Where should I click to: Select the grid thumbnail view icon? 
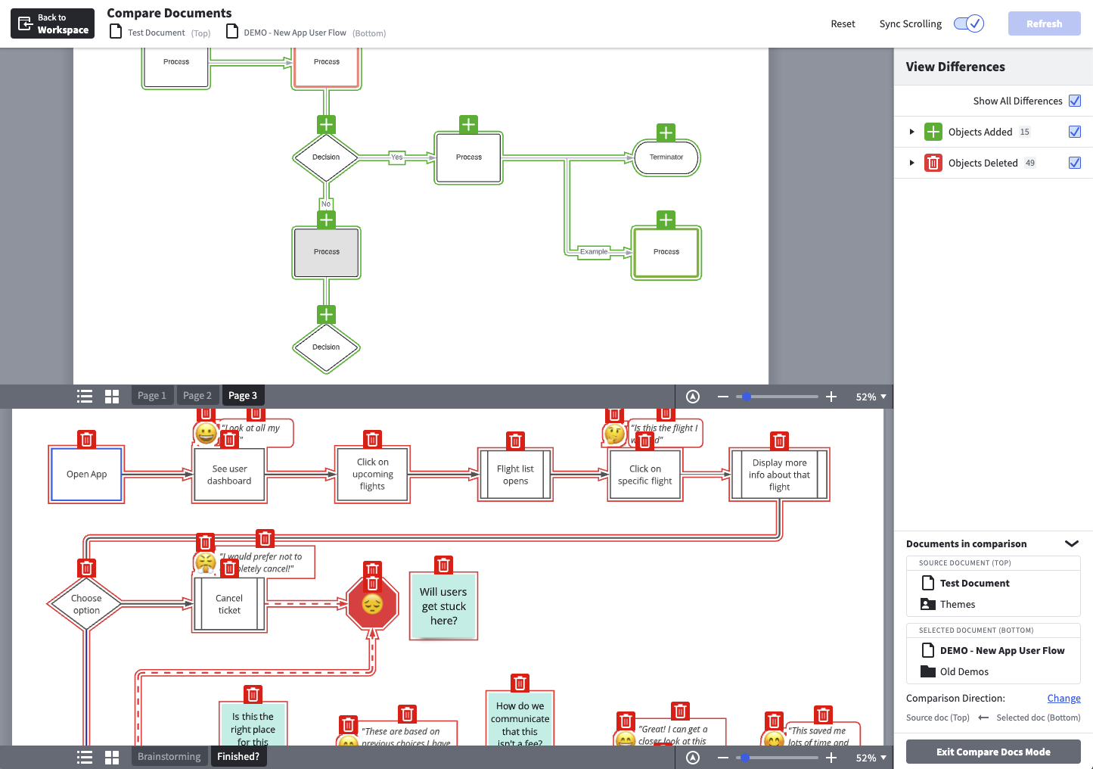(111, 395)
